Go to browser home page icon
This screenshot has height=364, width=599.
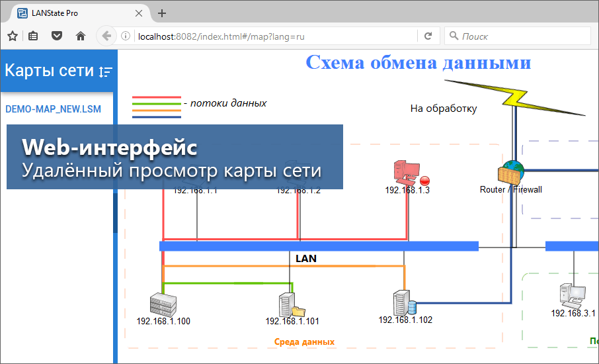80,36
